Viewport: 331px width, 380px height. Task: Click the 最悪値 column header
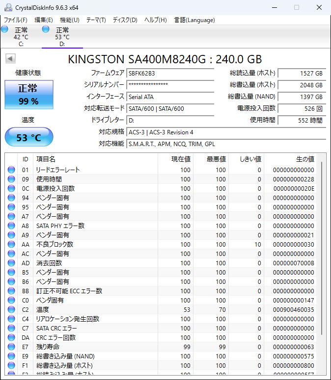pyautogui.click(x=211, y=159)
